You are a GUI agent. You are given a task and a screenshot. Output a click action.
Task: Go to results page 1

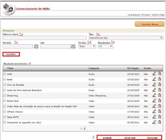point(81,128)
